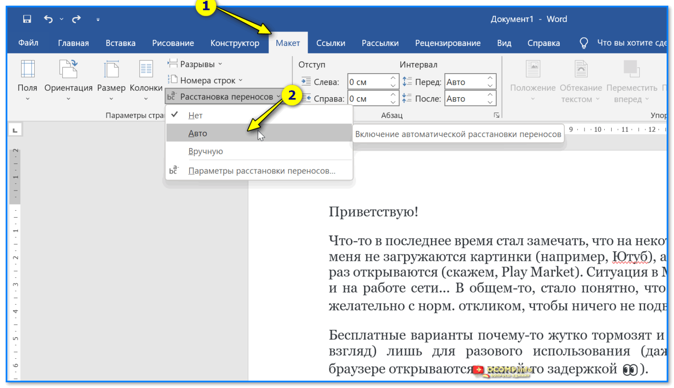Increase the Справа indent with up arrow
This screenshot has width=674, height=388.
(x=393, y=95)
